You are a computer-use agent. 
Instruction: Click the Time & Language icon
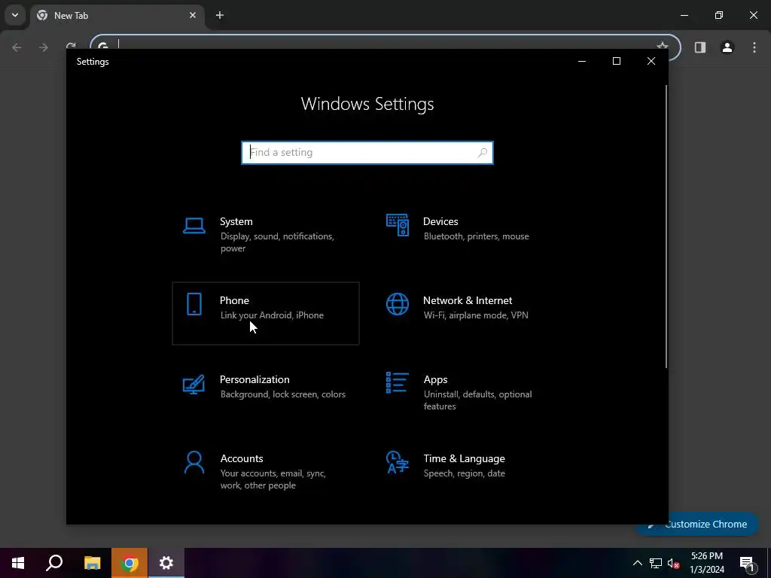click(x=398, y=462)
